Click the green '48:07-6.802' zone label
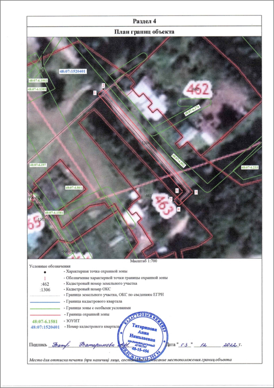This screenshot has height=388, width=274. [179, 161]
